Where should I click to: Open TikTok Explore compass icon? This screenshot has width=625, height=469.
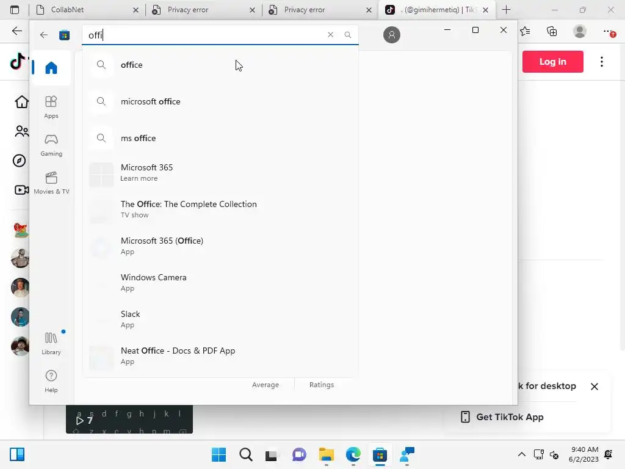[19, 161]
